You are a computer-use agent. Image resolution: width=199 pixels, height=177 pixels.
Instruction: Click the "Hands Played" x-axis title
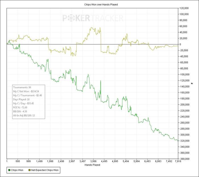(92, 165)
